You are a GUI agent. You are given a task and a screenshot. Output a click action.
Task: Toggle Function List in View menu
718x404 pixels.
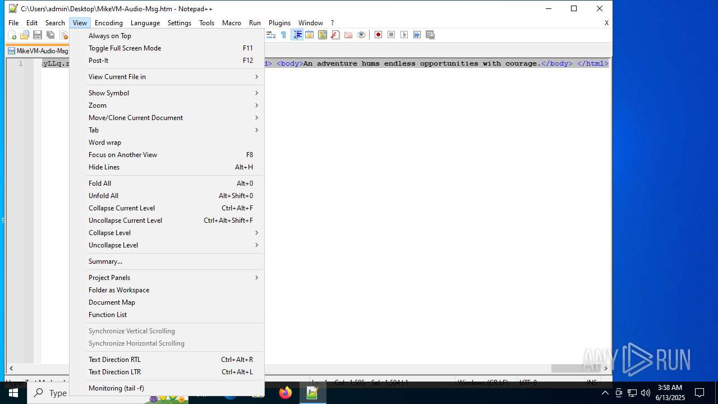tap(167, 315)
